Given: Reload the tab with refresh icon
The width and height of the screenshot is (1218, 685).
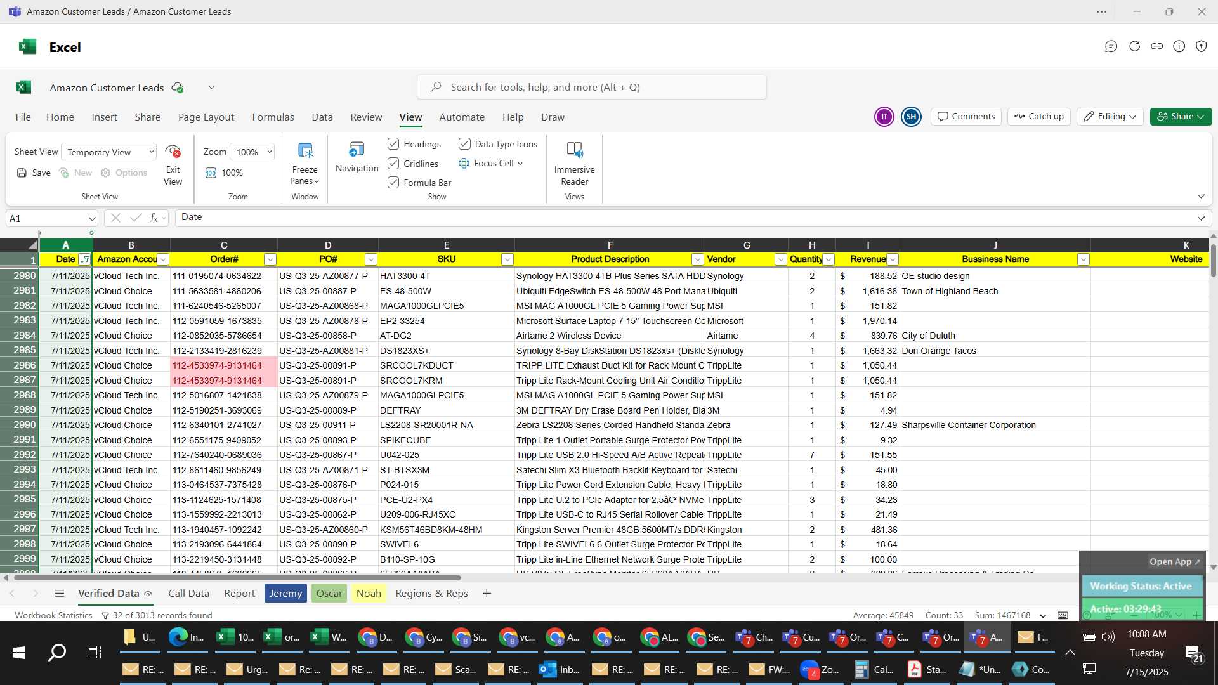Looking at the screenshot, I should pos(1134,46).
